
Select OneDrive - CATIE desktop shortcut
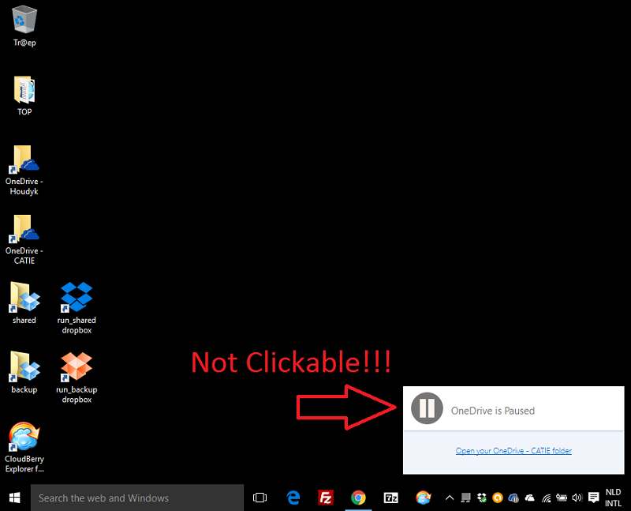(24, 231)
